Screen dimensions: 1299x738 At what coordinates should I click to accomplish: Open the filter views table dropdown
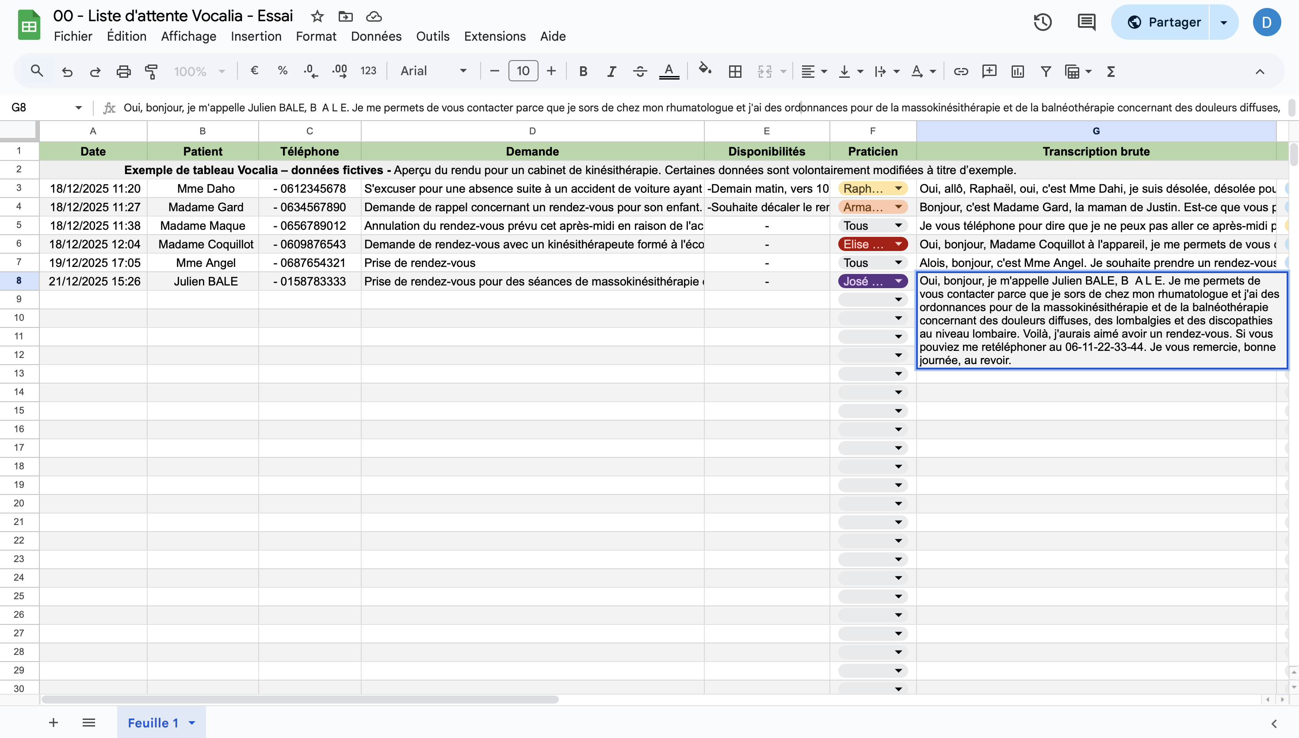(1078, 72)
